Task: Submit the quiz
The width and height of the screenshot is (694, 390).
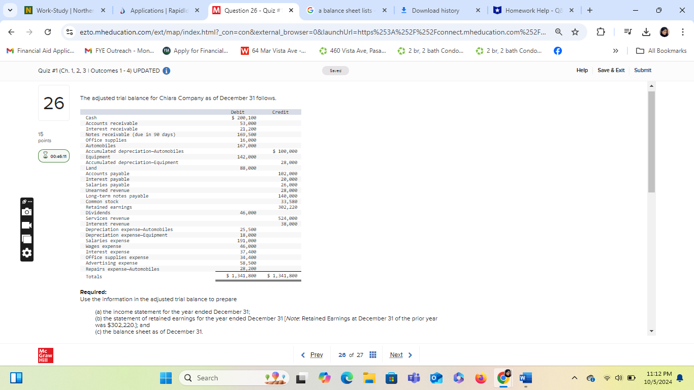Action: click(x=643, y=70)
